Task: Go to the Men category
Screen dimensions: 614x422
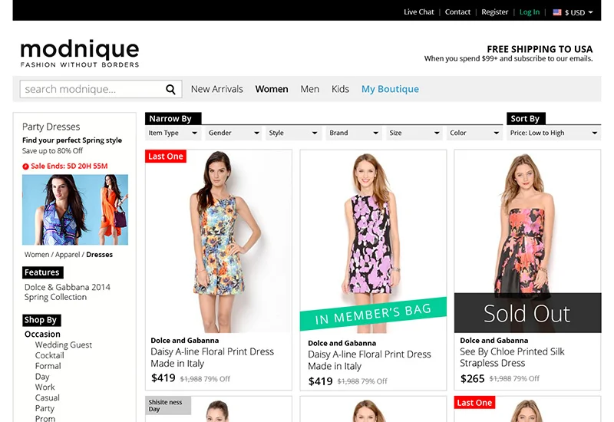Action: (310, 89)
